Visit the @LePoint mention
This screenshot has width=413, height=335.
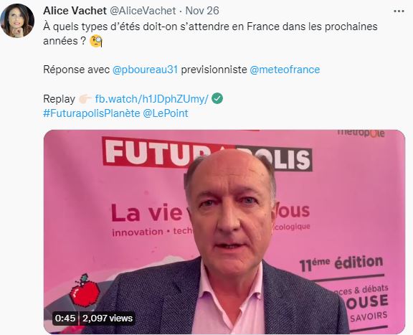(x=166, y=113)
